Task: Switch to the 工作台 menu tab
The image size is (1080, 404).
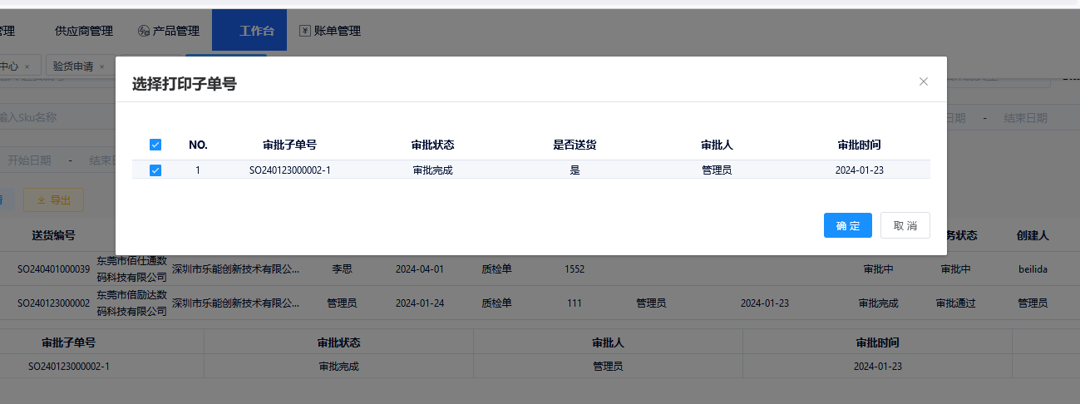Action: pos(256,31)
